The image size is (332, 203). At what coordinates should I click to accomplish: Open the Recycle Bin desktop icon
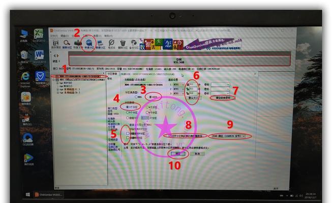coord(24,57)
